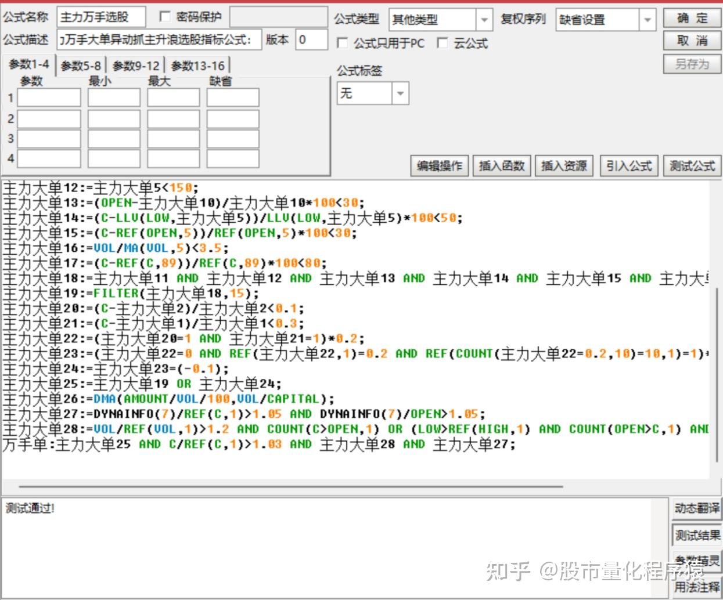Open the 公式类型 dropdown
This screenshot has height=600, width=723.
pos(484,20)
